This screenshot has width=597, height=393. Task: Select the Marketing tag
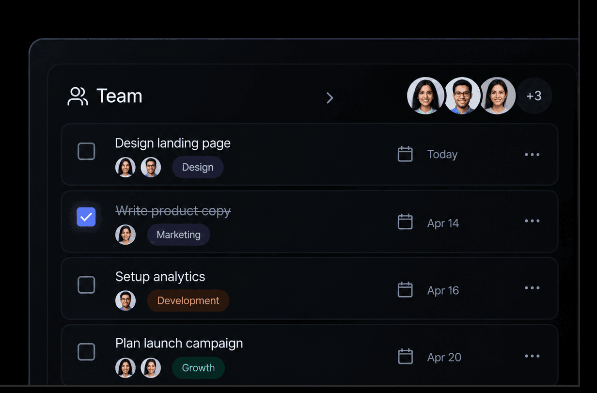coord(178,235)
